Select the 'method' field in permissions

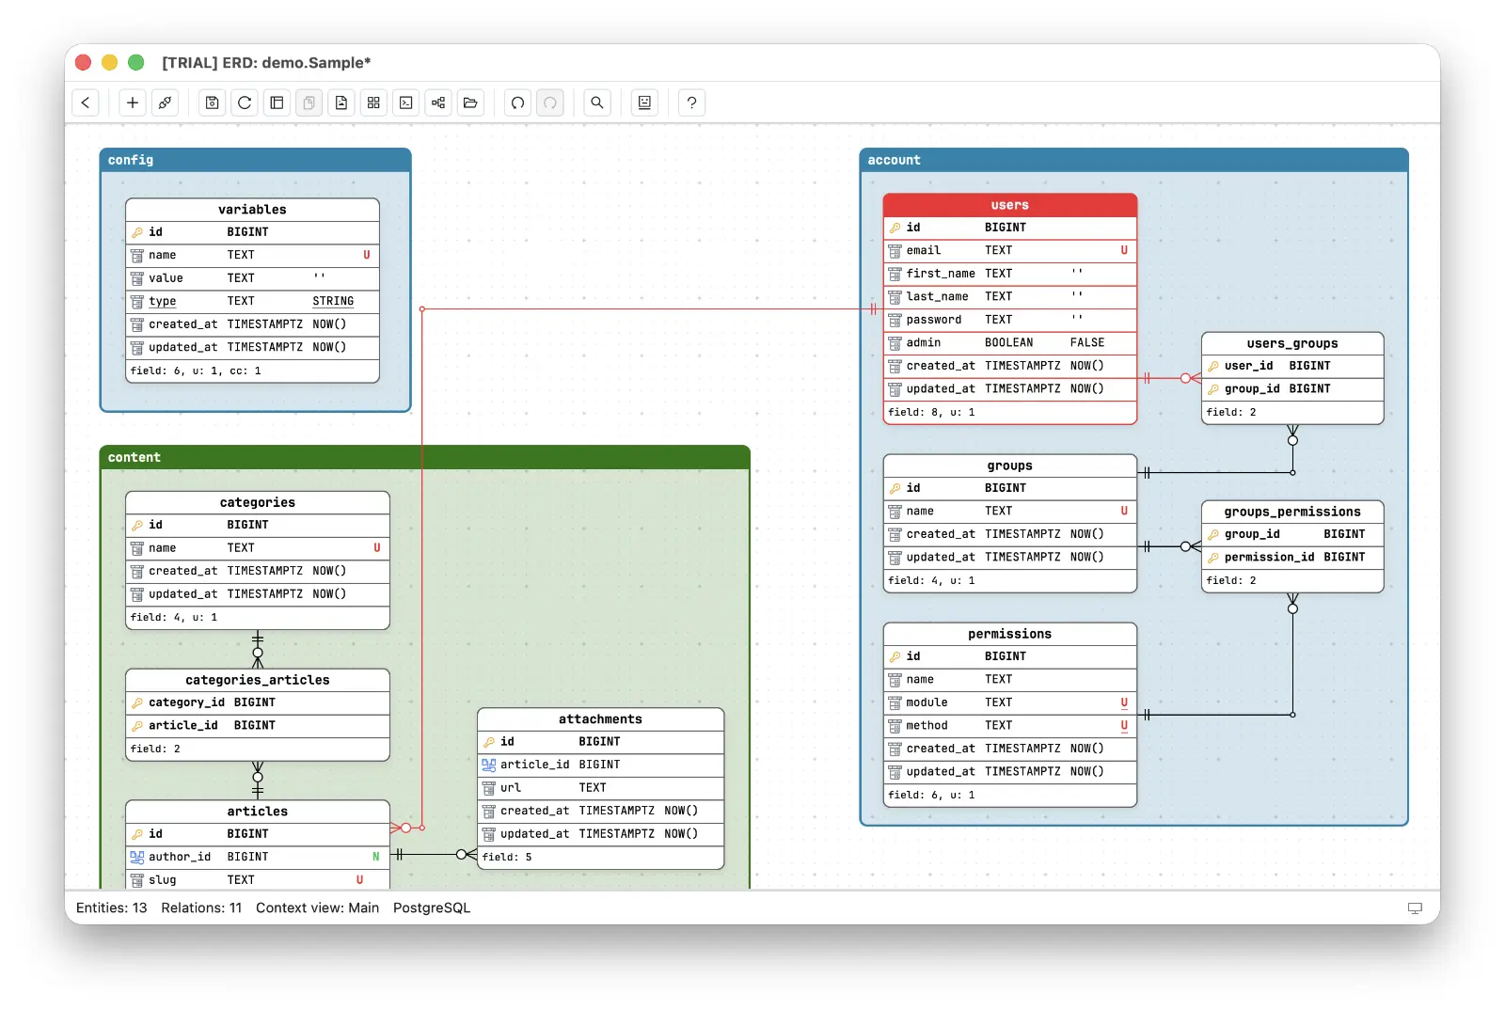(x=1010, y=726)
